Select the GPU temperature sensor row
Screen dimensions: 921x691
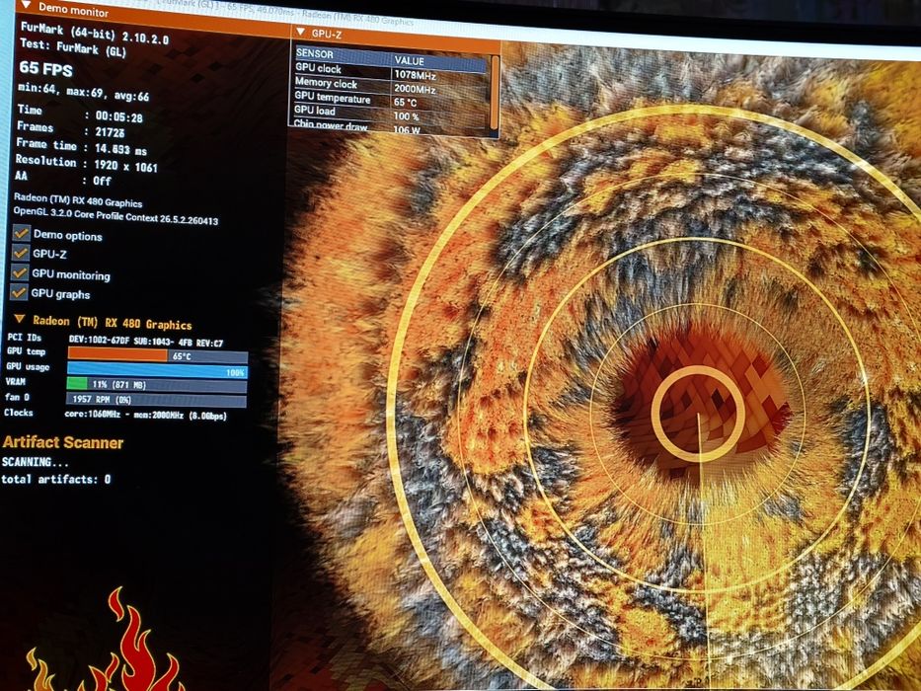pos(391,100)
